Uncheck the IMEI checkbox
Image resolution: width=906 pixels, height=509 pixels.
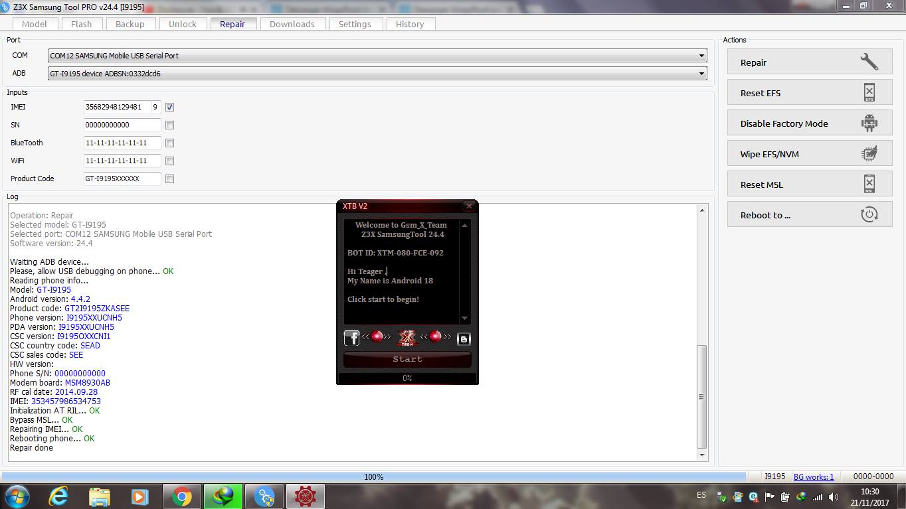point(169,107)
